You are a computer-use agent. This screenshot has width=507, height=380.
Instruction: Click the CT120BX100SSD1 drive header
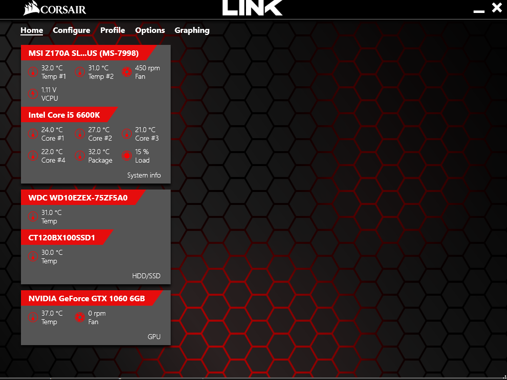click(67, 237)
